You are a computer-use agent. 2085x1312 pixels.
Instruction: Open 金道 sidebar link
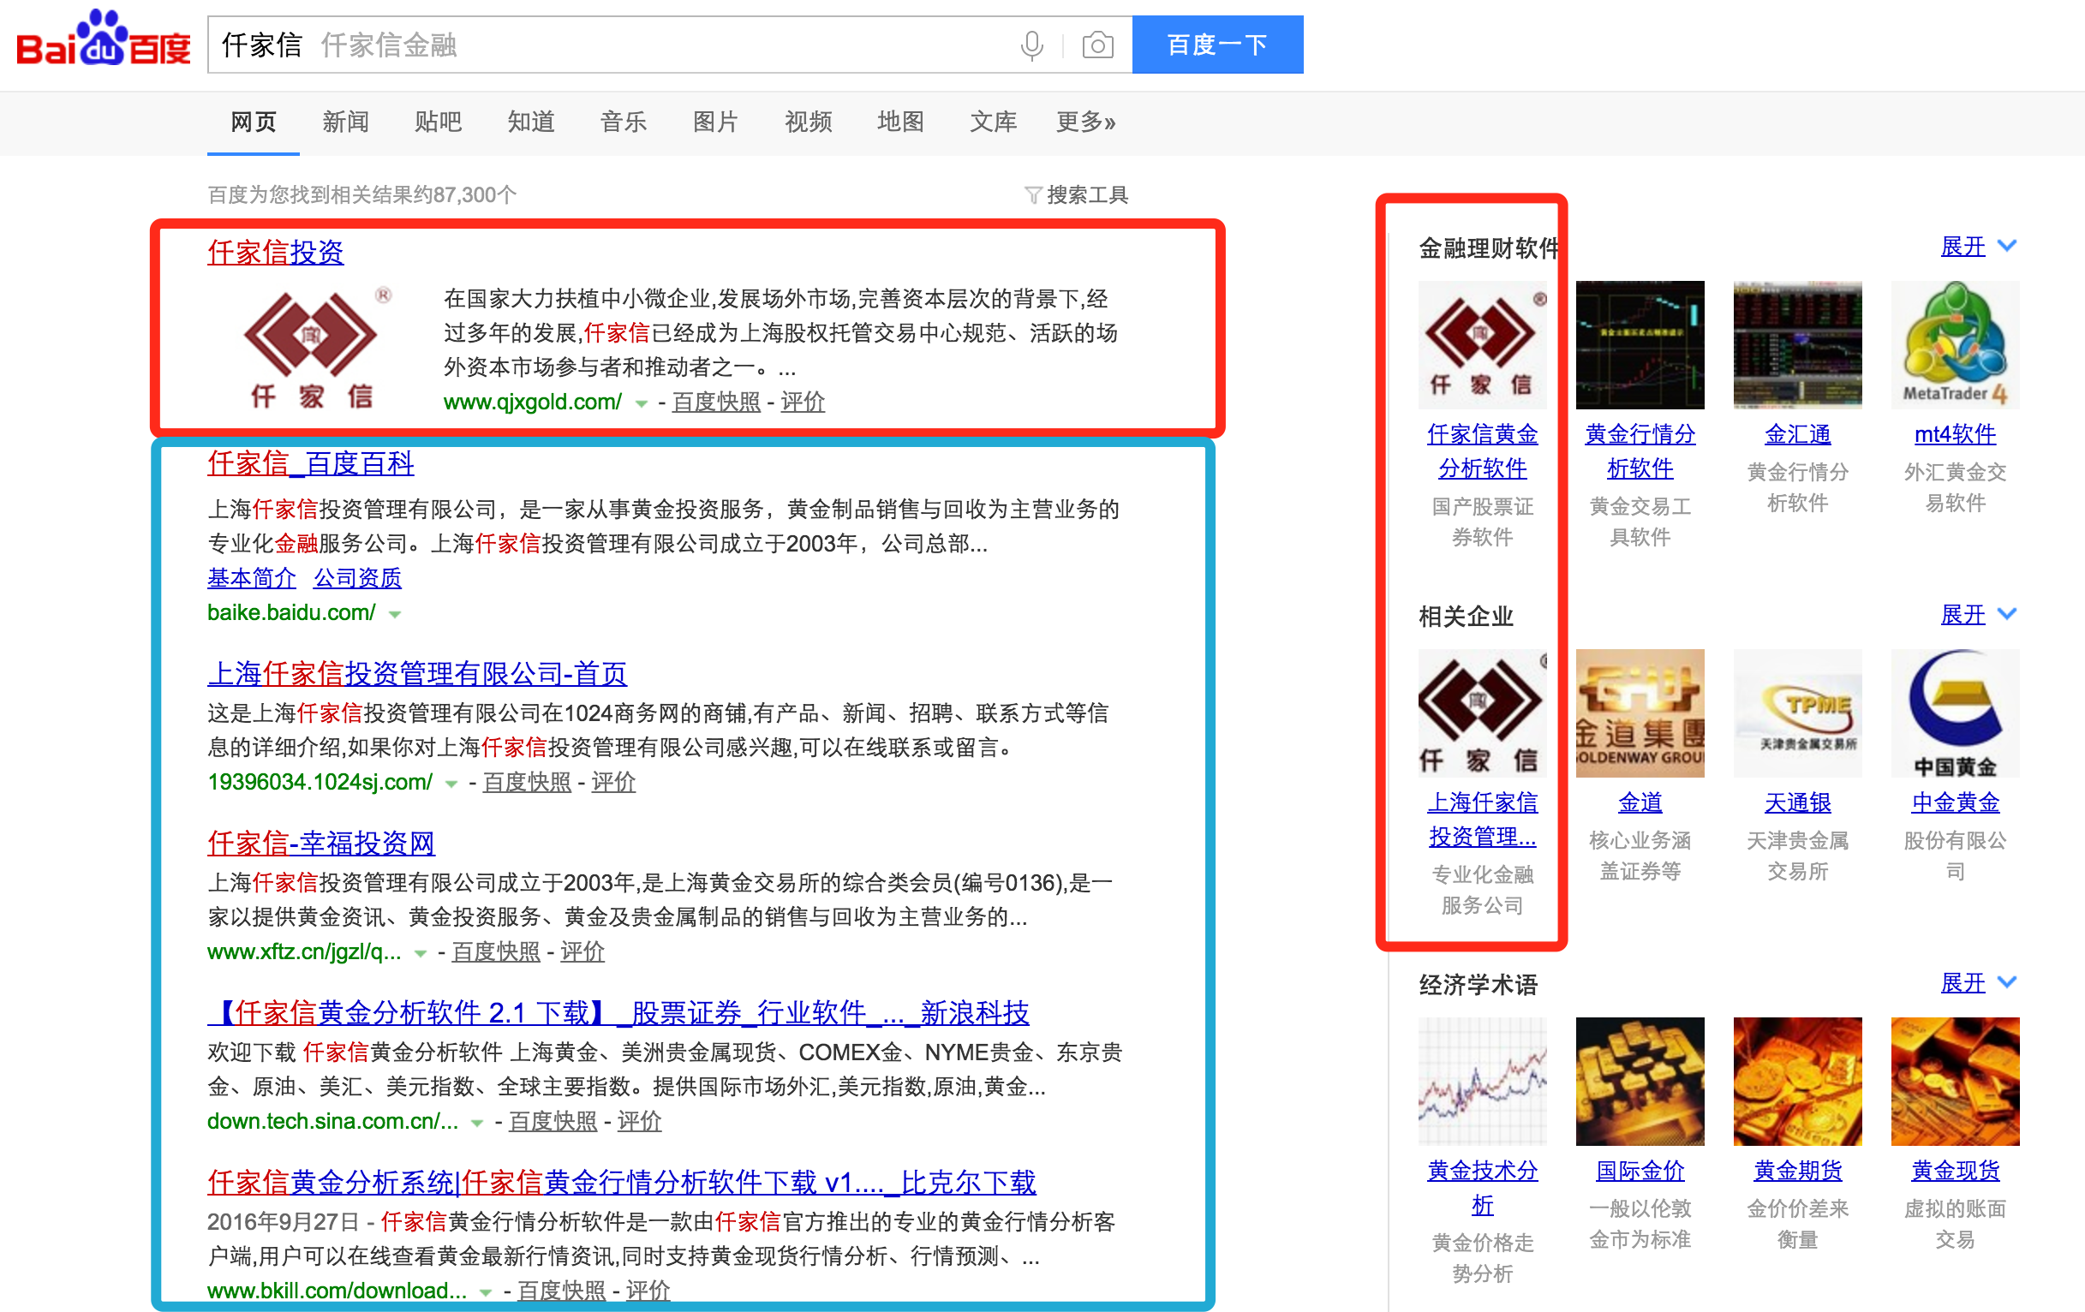1640,803
